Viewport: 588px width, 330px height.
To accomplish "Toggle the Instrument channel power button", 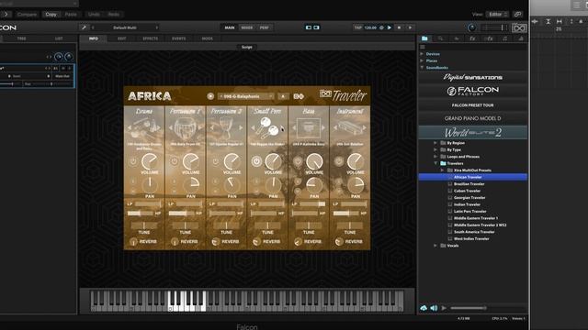I will coord(339,161).
